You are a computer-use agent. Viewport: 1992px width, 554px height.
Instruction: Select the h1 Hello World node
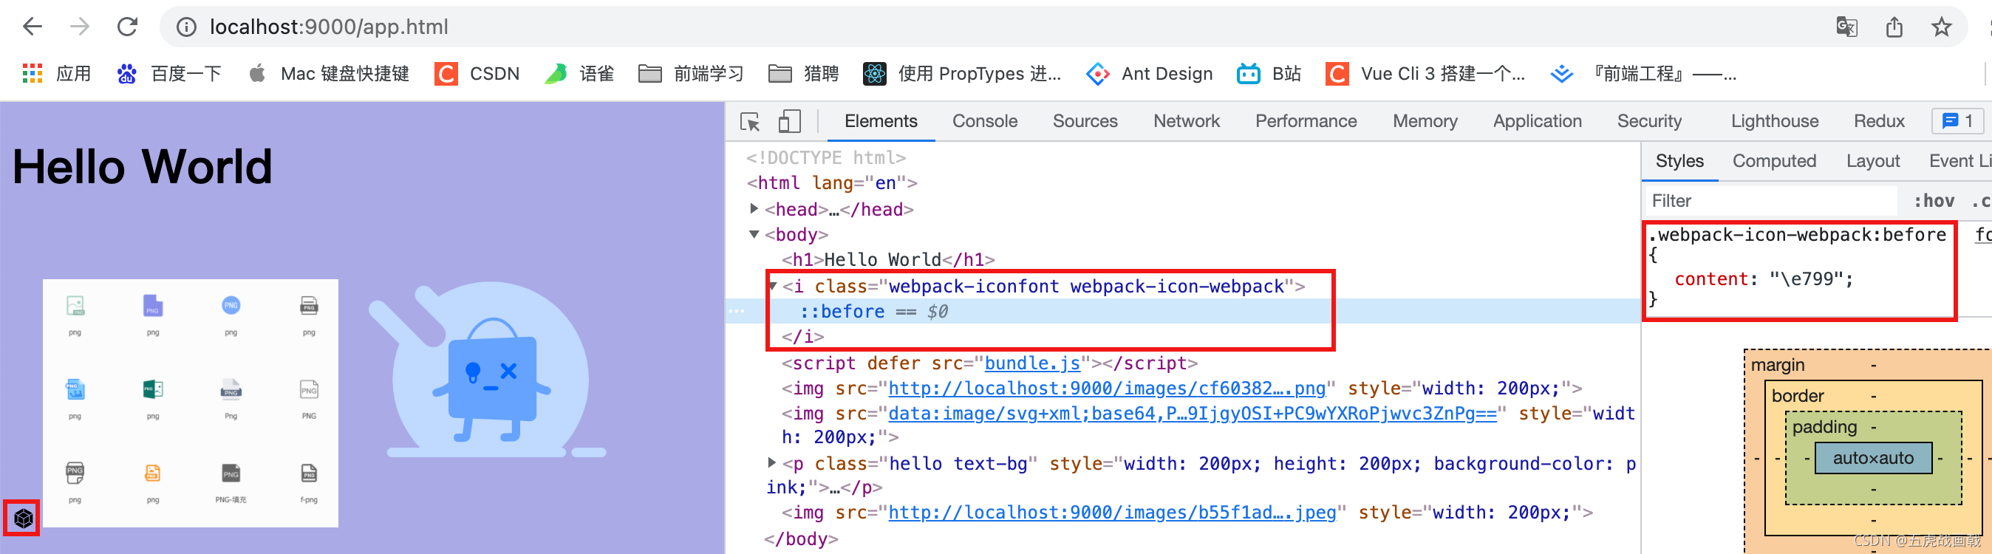click(887, 259)
